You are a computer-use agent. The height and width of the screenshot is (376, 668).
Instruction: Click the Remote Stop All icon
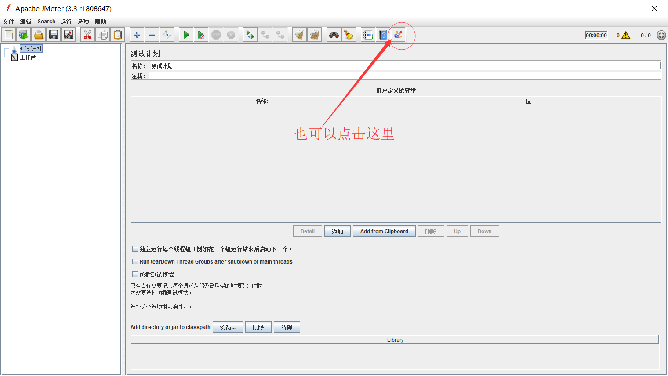(265, 35)
